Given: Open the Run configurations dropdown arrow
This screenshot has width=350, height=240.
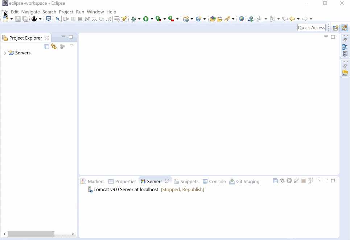Looking at the screenshot, I should [152, 19].
